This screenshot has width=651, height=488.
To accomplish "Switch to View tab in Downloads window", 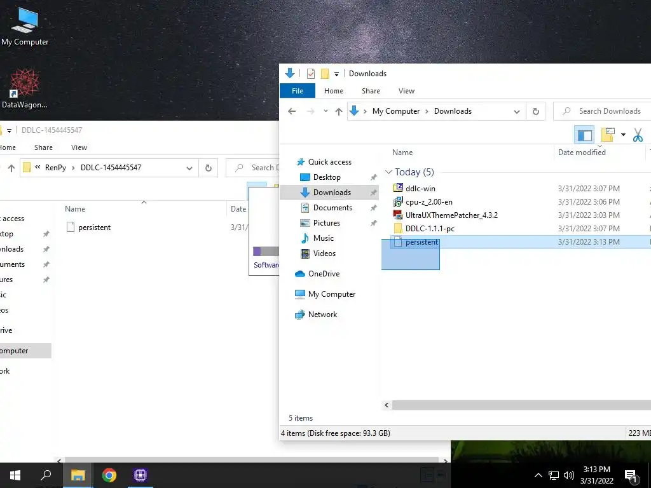I will pos(406,91).
